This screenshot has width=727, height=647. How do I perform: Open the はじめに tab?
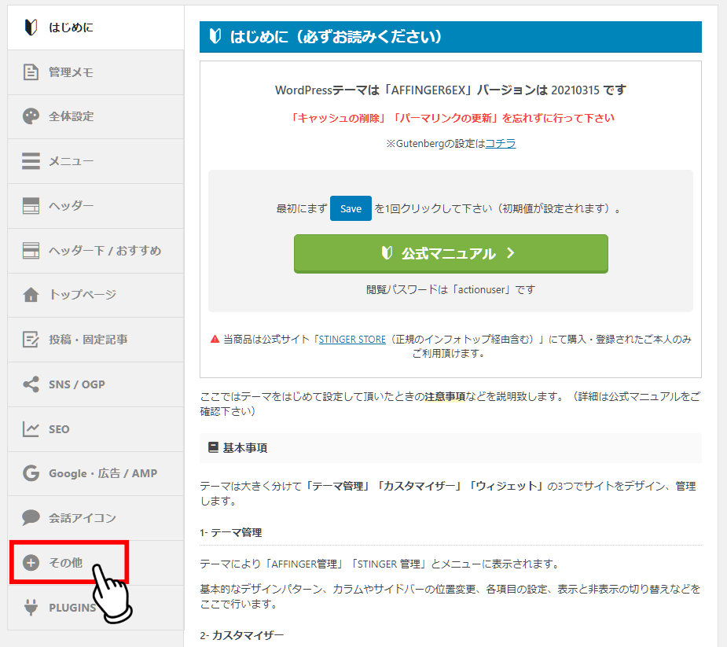(96, 28)
